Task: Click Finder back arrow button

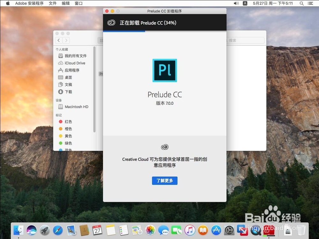Action: [59, 40]
